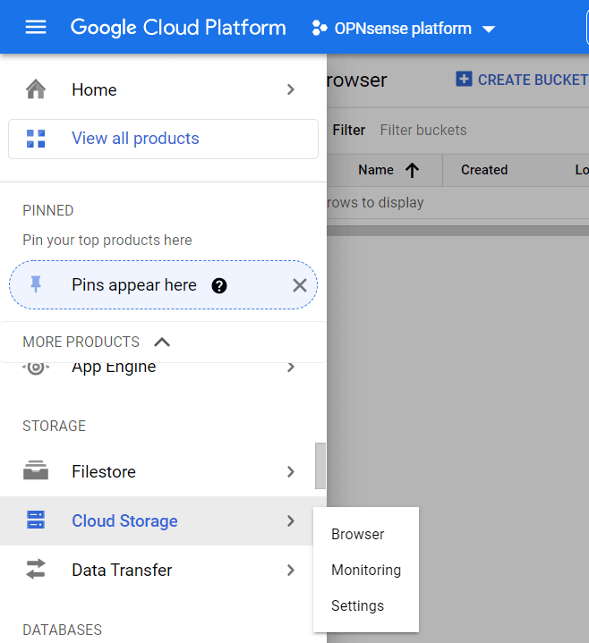Image resolution: width=589 pixels, height=643 pixels.
Task: Click the Filter label
Action: 348,130
